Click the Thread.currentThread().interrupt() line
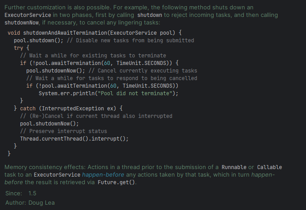Viewport: 306px width, 210px height. coord(74,138)
